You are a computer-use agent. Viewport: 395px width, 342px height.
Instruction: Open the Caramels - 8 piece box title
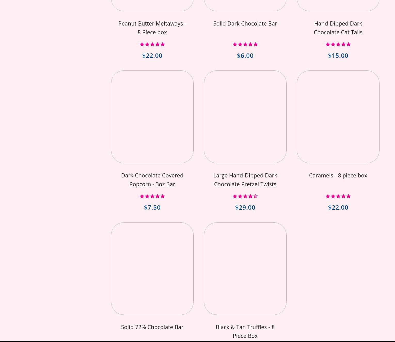coord(338,175)
